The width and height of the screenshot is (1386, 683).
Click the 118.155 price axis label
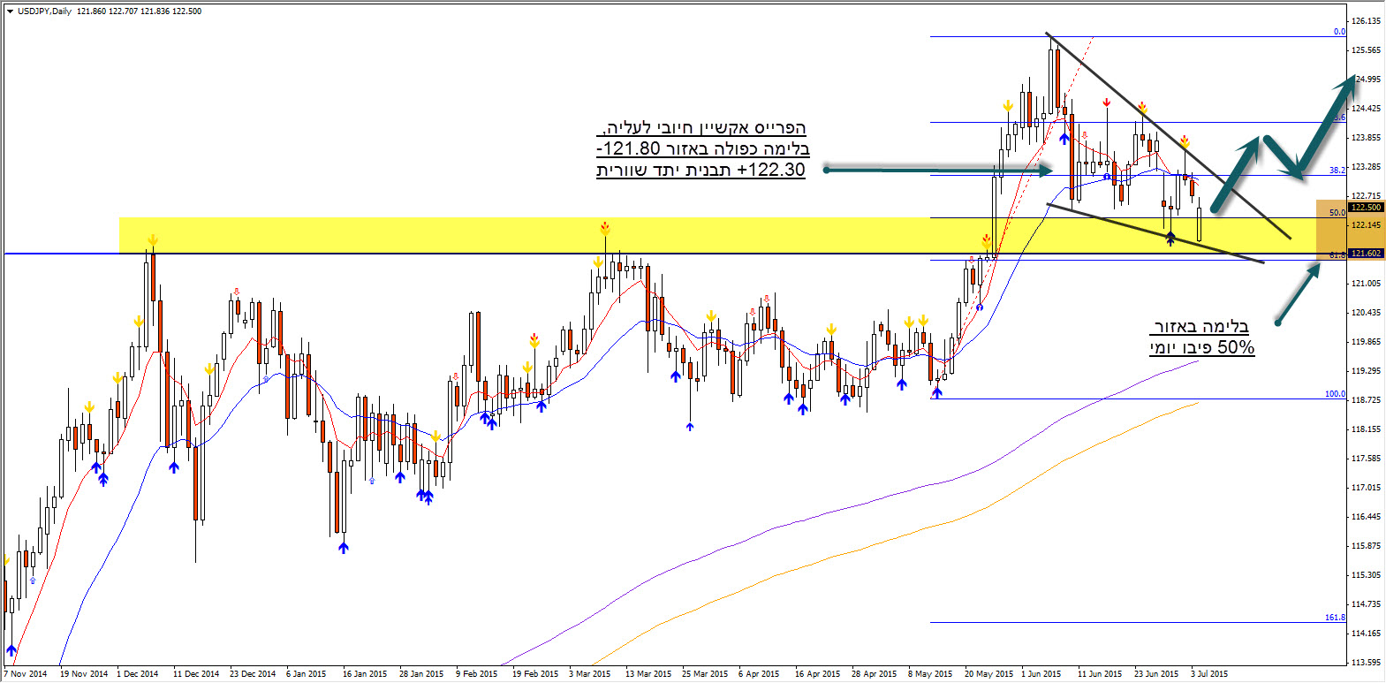(1366, 429)
